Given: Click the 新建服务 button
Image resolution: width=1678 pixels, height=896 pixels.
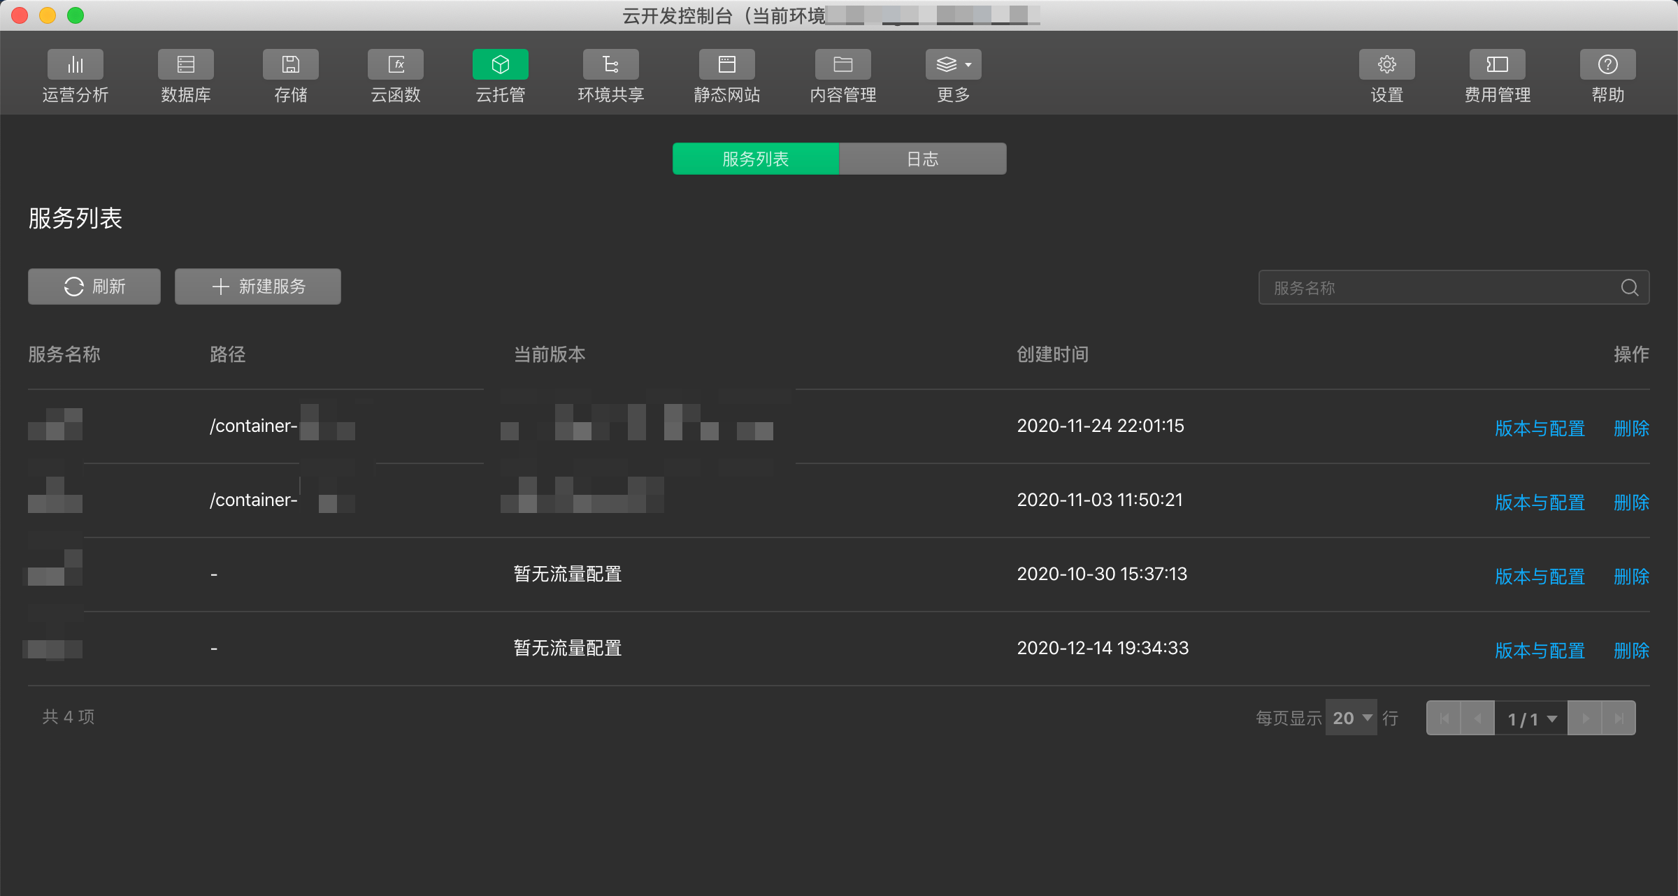Looking at the screenshot, I should [x=258, y=287].
